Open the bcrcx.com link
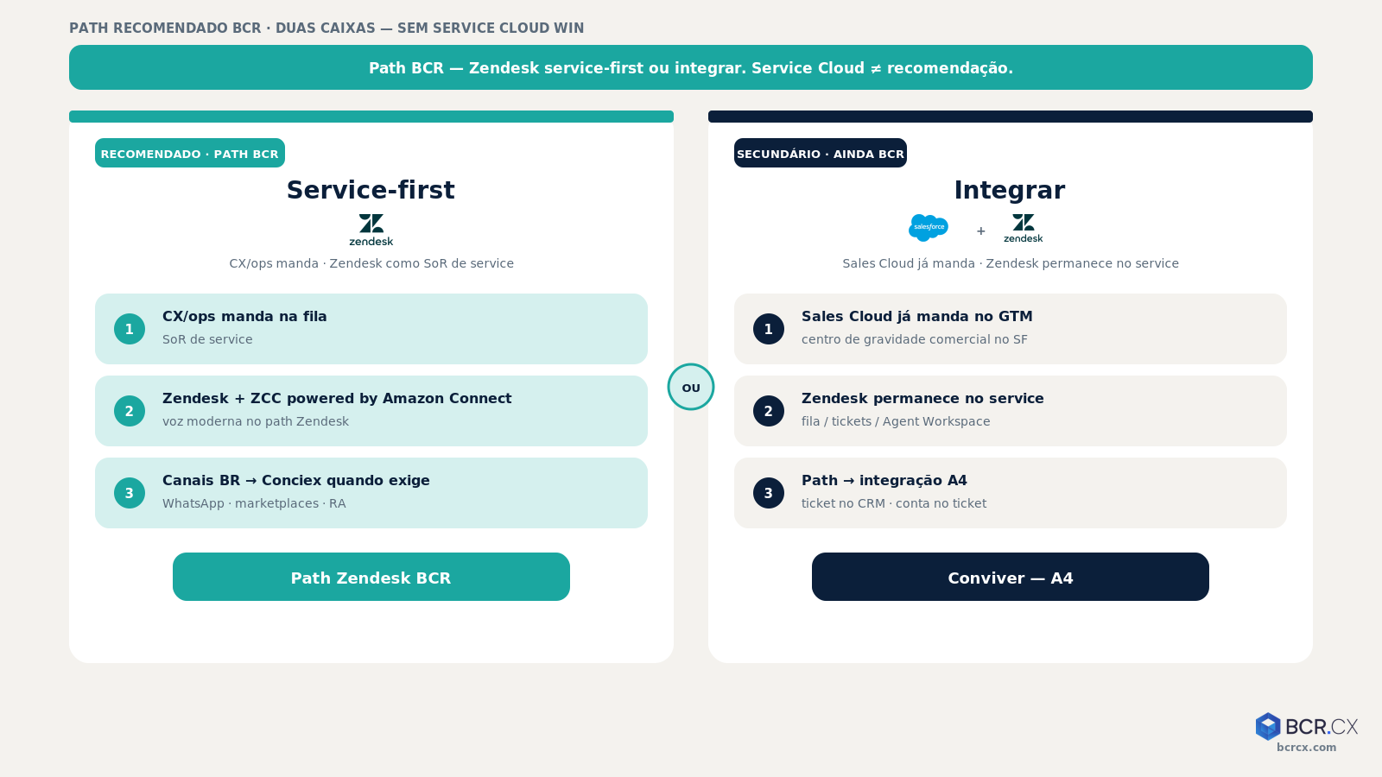 (x=1306, y=748)
